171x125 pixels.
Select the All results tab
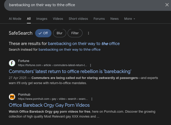29,19
